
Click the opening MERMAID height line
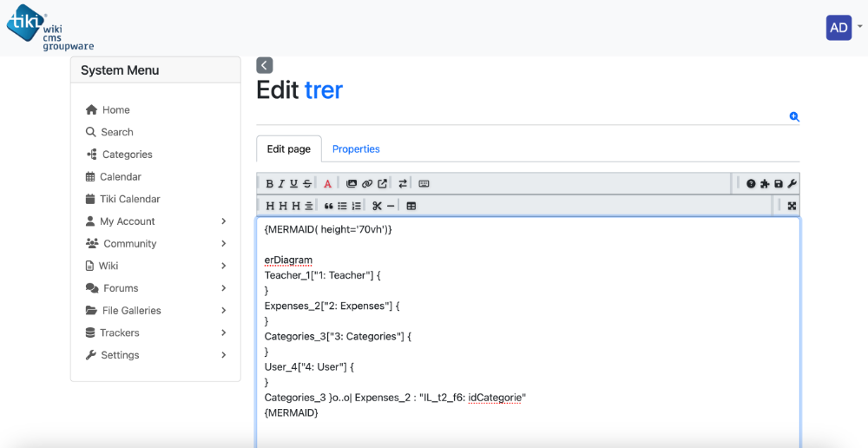tap(328, 229)
